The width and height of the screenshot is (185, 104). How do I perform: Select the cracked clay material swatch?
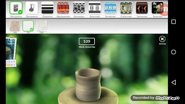(x=15, y=26)
